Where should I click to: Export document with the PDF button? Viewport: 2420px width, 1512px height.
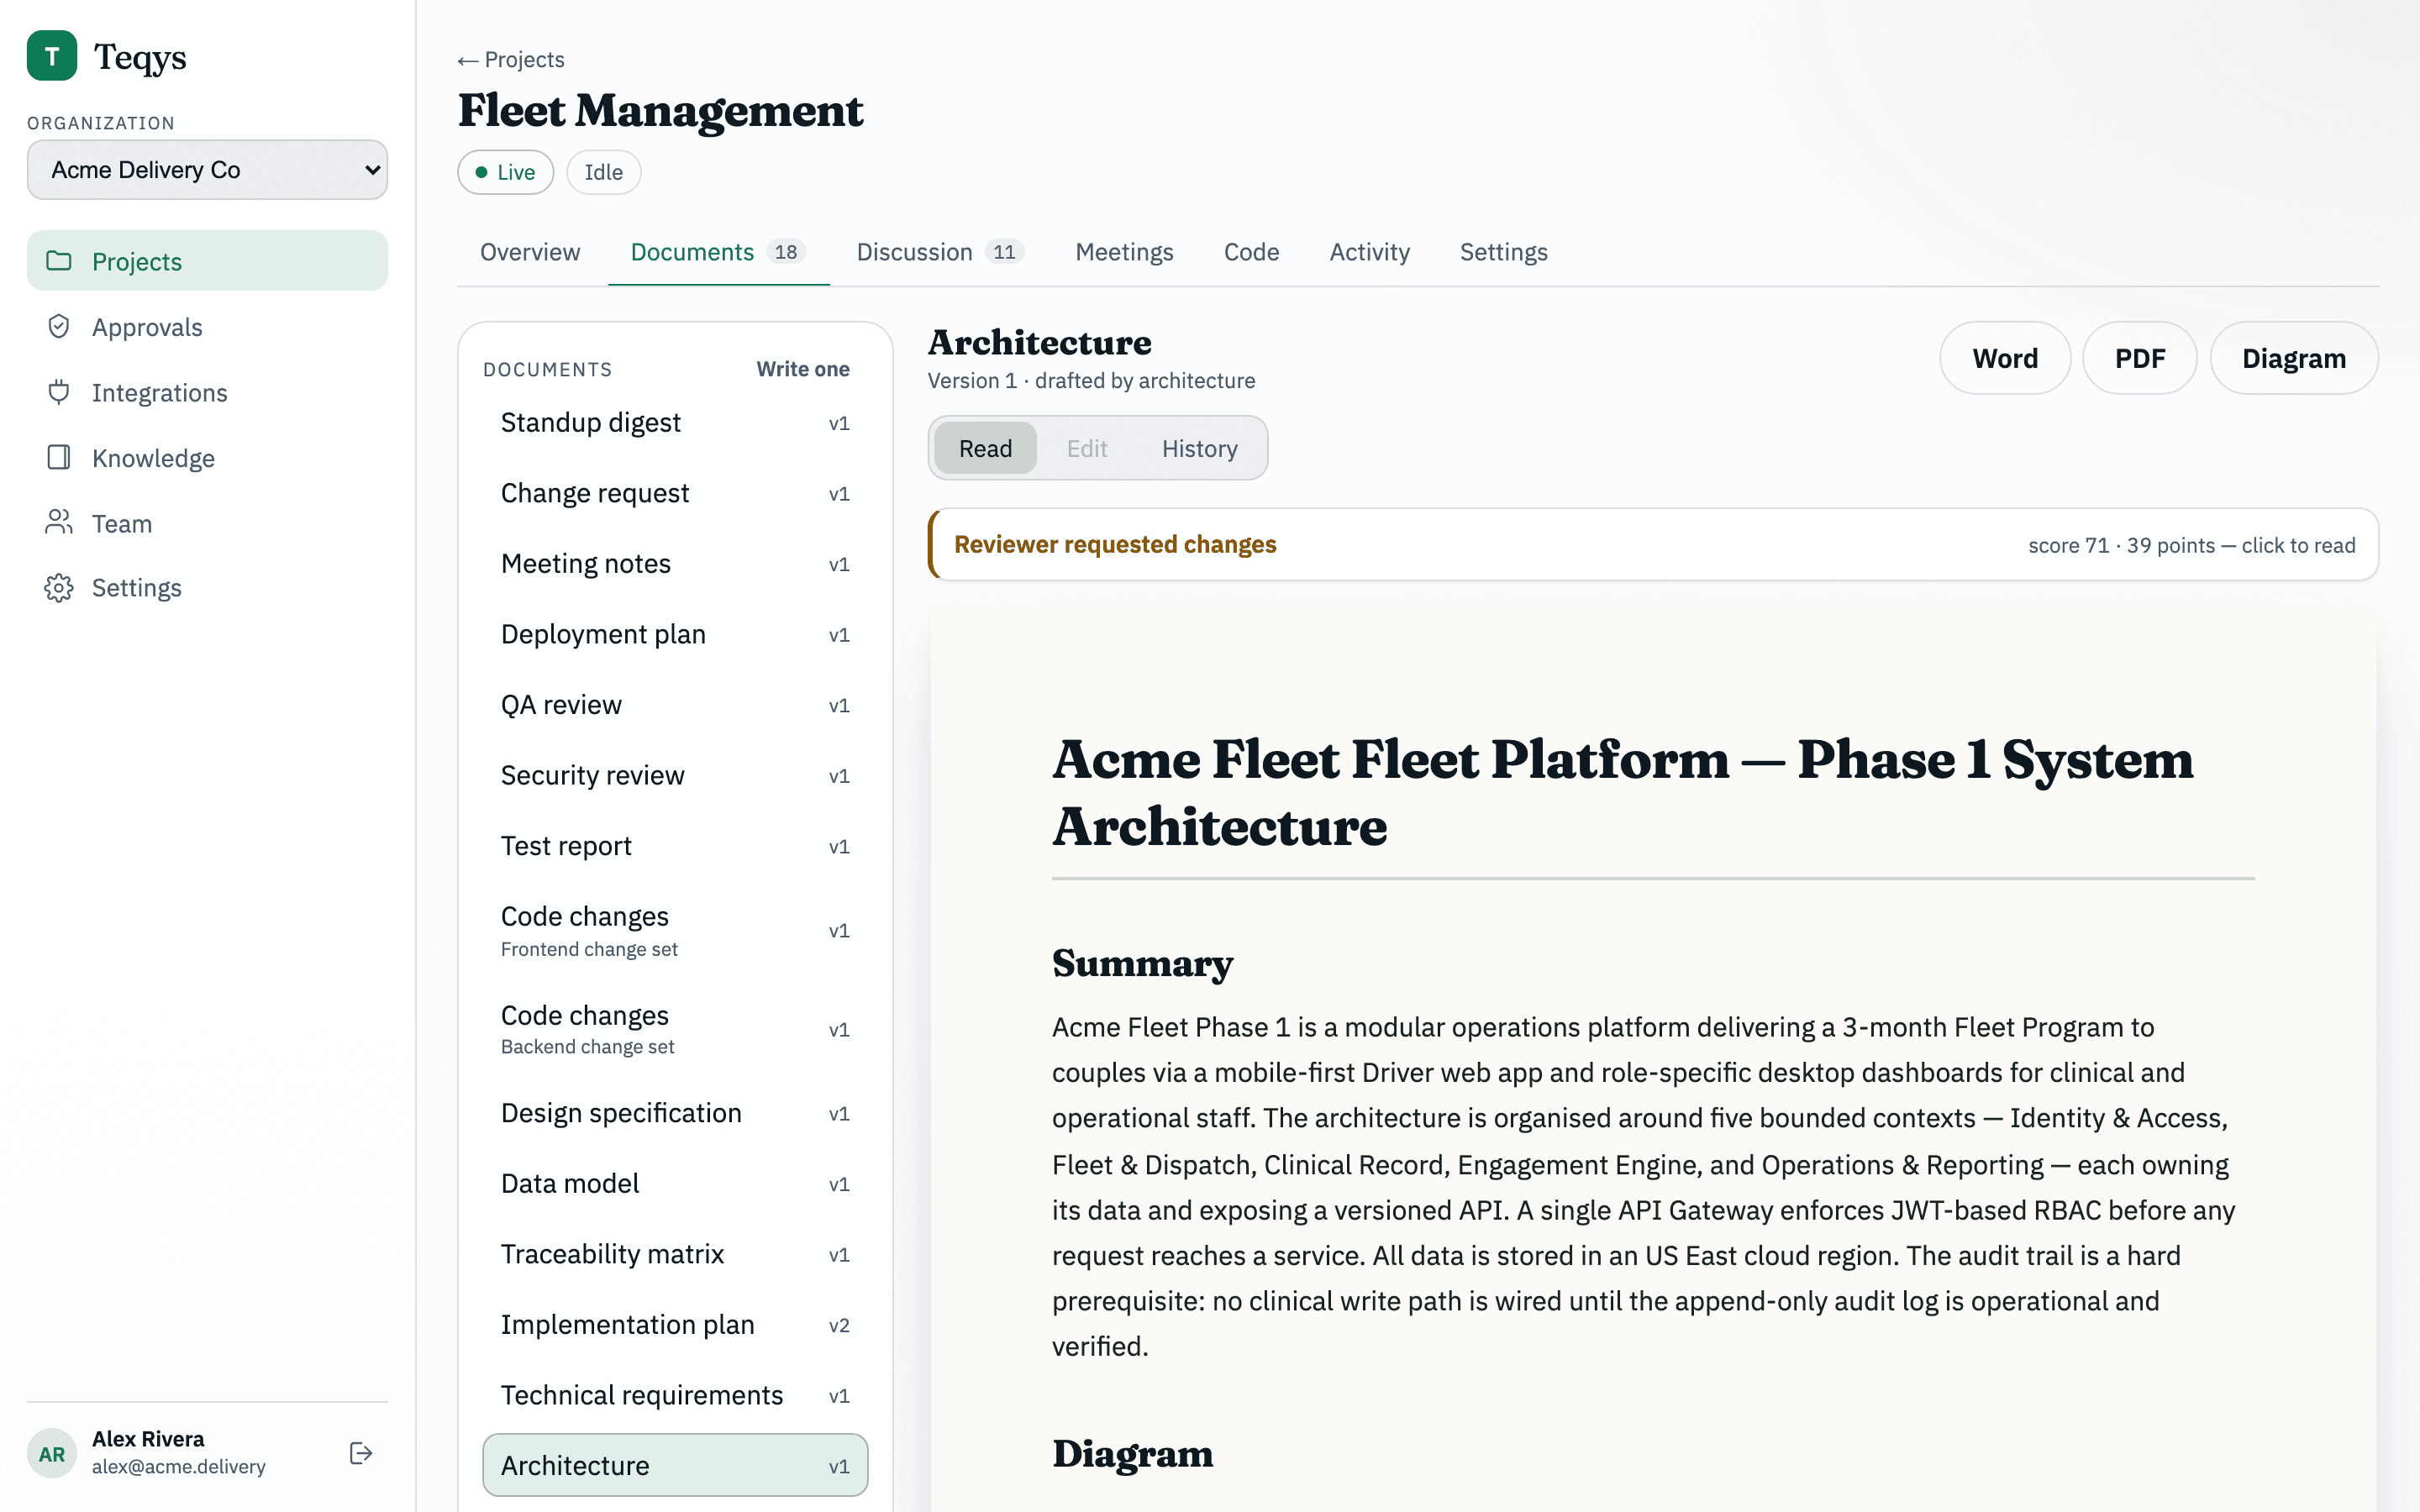click(x=2139, y=358)
